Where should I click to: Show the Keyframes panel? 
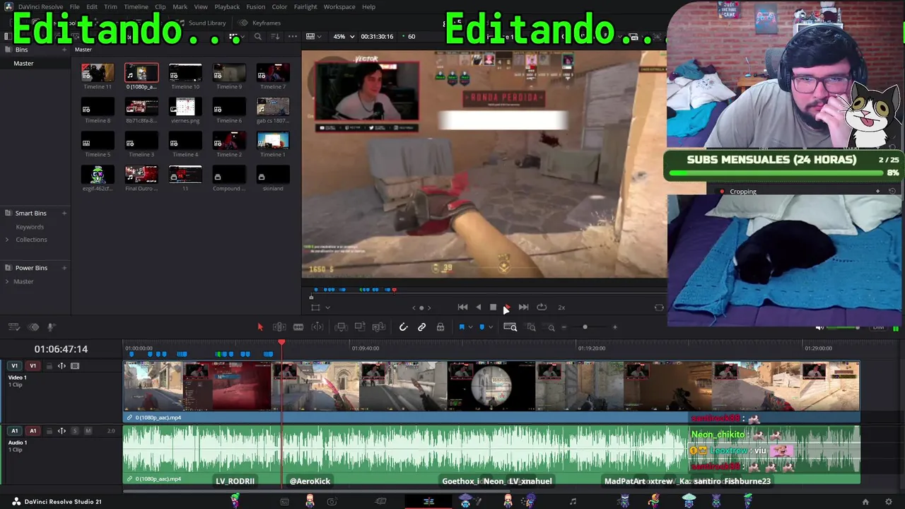(x=260, y=23)
